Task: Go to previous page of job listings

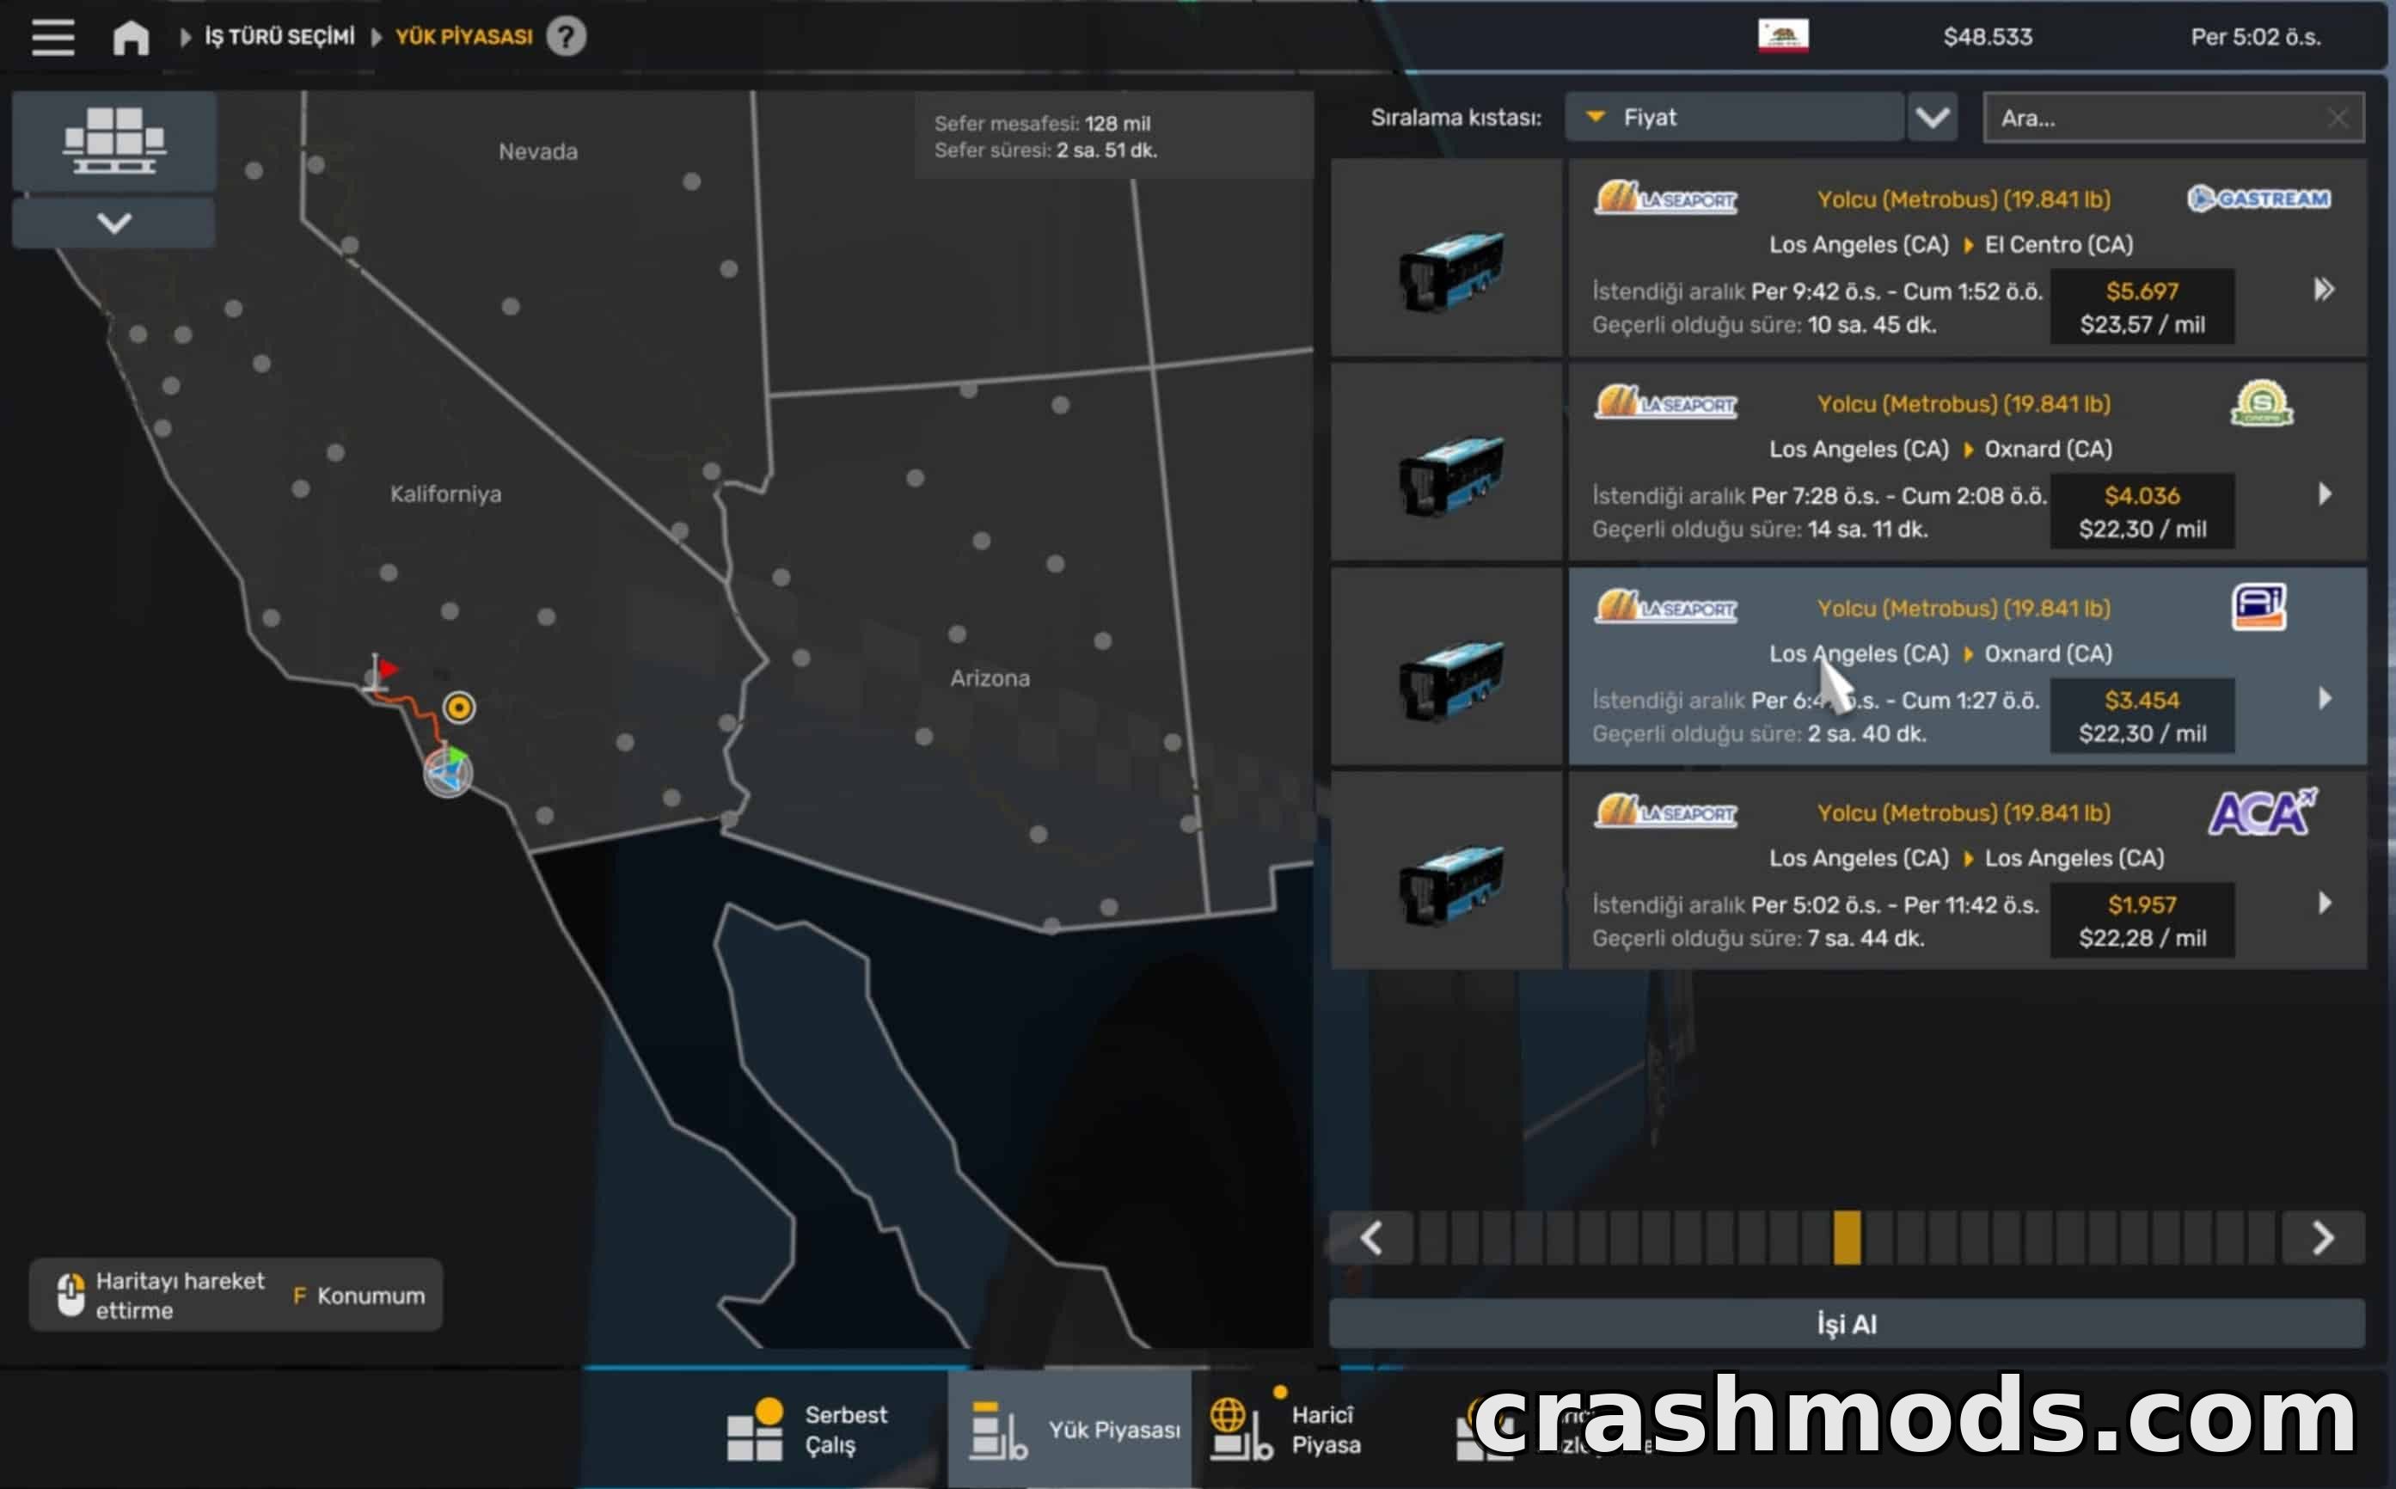Action: tap(1372, 1238)
